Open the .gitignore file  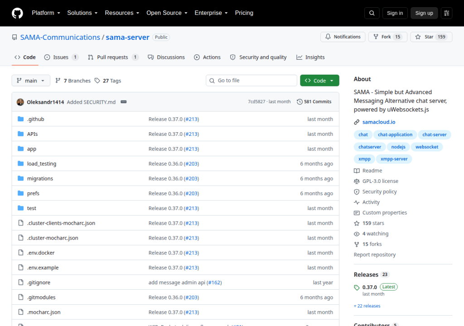39,282
